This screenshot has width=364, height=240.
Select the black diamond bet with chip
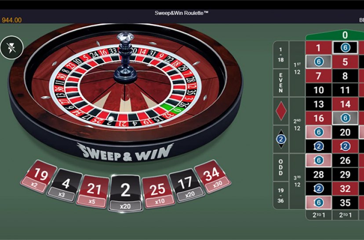(281, 139)
